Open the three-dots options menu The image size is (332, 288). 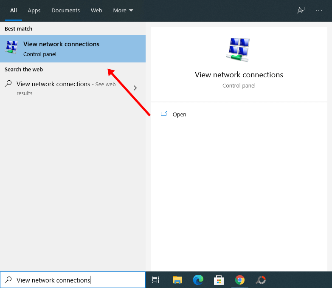point(319,10)
